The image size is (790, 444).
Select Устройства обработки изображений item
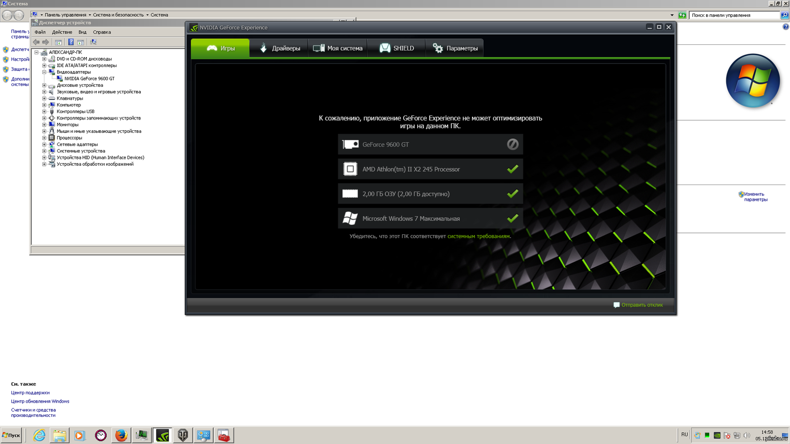click(x=95, y=164)
